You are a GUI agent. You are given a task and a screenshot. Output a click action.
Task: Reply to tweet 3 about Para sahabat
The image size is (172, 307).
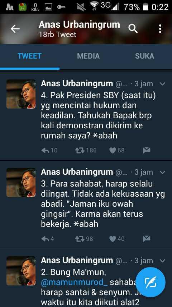point(45,239)
